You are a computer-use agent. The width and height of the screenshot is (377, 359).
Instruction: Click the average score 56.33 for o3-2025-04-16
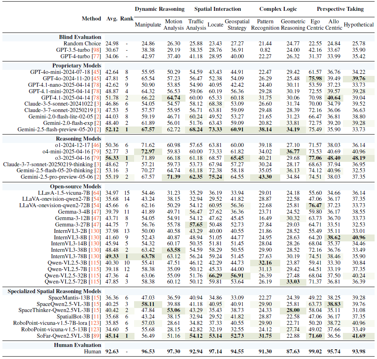coord(112,158)
